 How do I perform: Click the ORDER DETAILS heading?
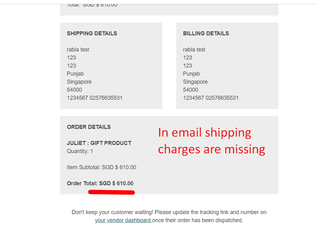[x=89, y=127]
